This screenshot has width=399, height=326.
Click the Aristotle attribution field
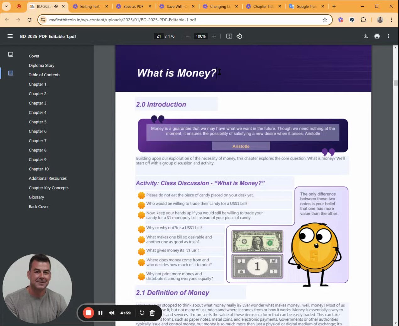(x=241, y=146)
